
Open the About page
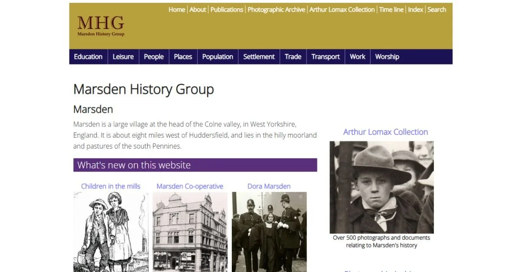(x=198, y=10)
